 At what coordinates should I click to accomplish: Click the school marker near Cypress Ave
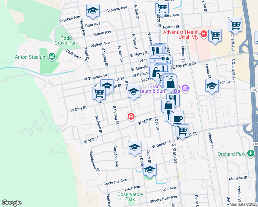(93, 11)
